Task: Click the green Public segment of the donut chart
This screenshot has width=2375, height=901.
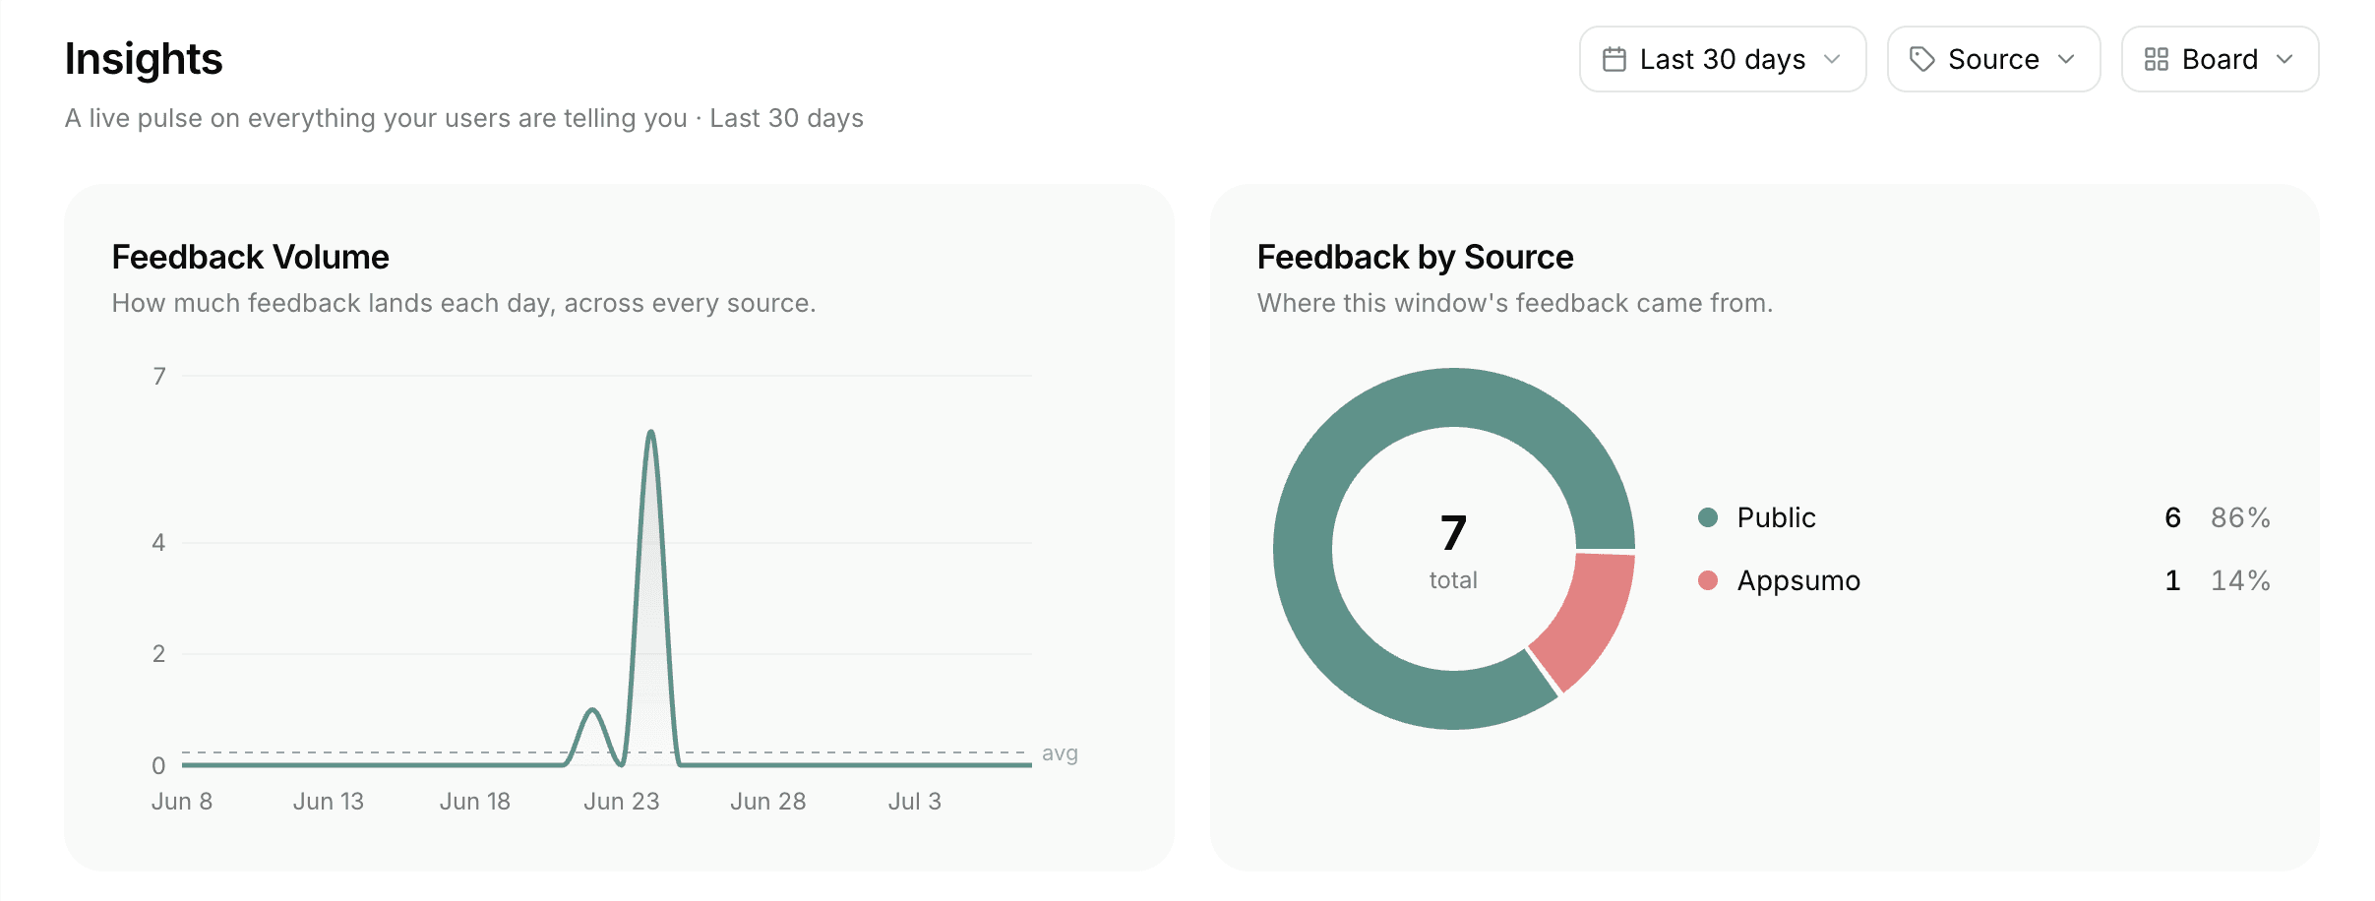Action: (x=1328, y=472)
